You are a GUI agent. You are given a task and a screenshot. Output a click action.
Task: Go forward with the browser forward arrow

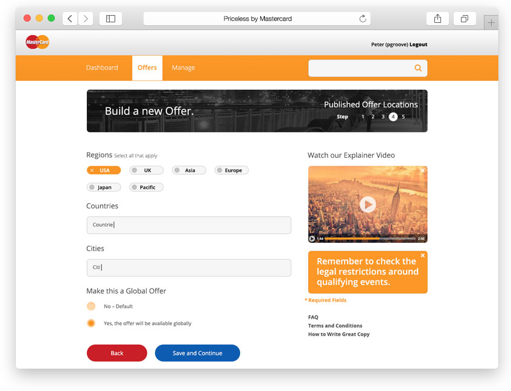coord(86,19)
